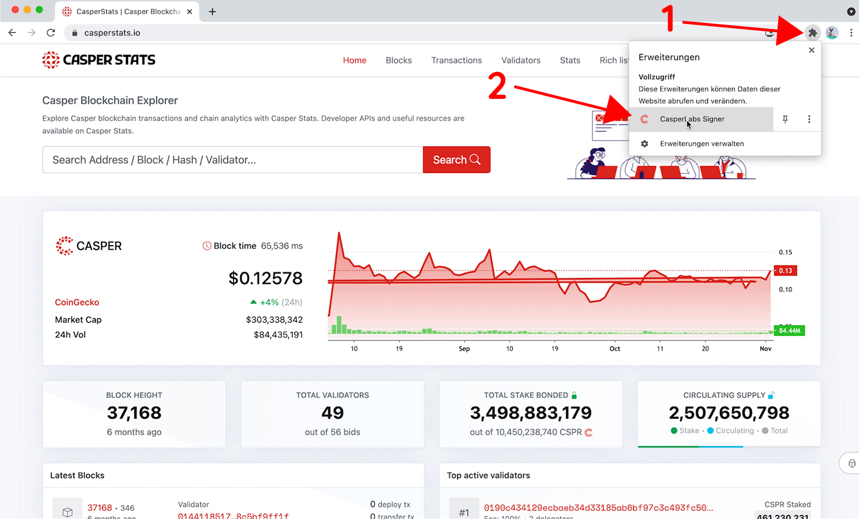
Task: Click the gear icon beside Erweiterungen verwalten
Action: pos(645,144)
